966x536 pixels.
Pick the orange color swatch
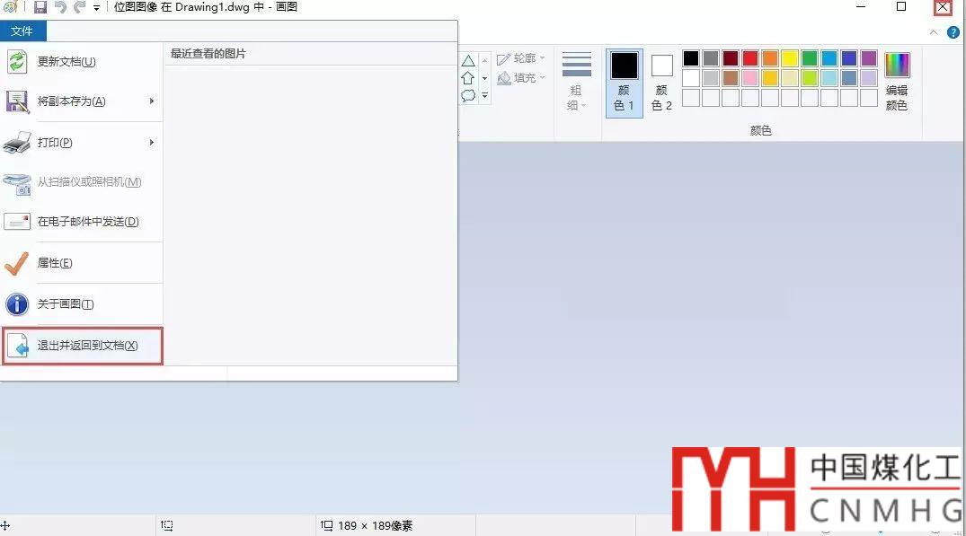point(770,58)
